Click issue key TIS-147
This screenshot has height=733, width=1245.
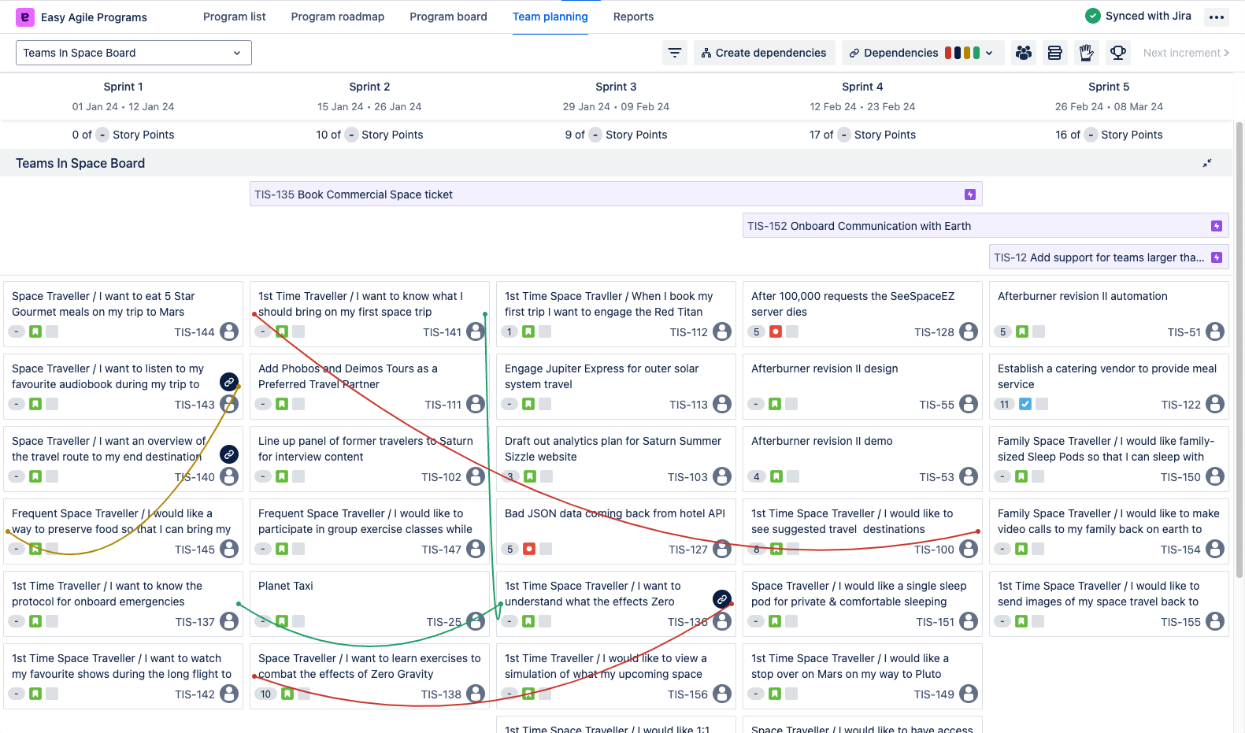[441, 550]
